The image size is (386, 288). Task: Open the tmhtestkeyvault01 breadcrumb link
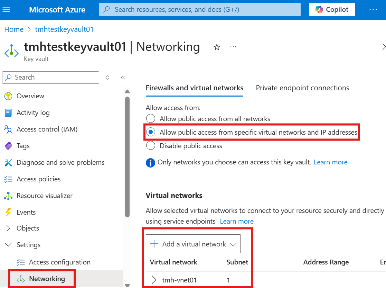pyautogui.click(x=64, y=29)
